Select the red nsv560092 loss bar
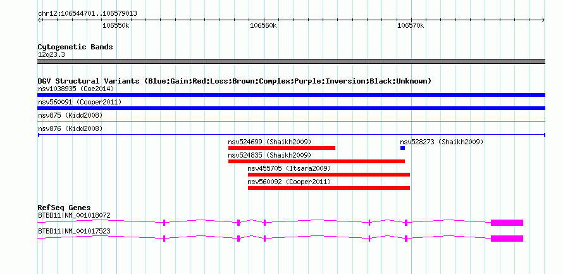The width and height of the screenshot is (563, 274). tap(329, 188)
